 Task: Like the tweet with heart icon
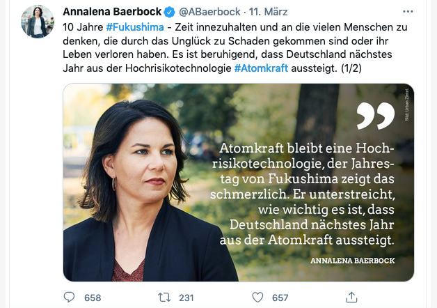click(257, 298)
